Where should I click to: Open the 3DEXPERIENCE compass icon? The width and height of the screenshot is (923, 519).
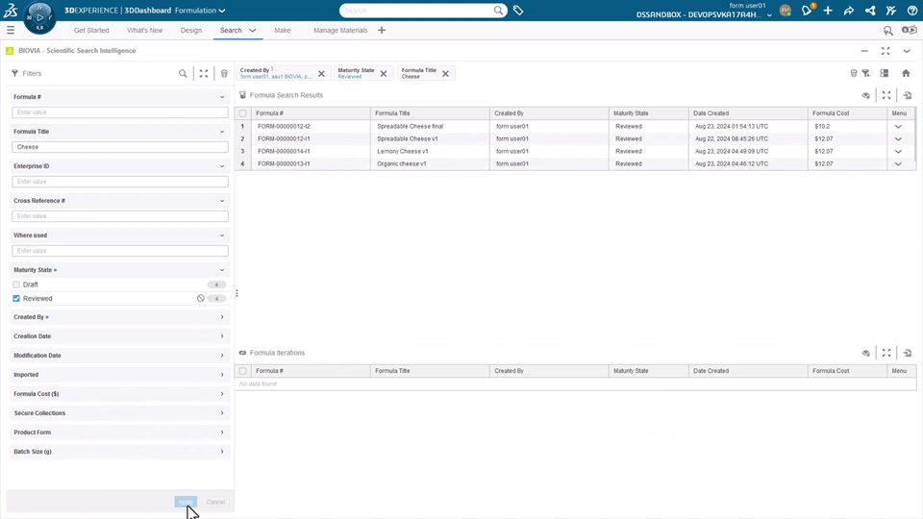pyautogui.click(x=39, y=17)
